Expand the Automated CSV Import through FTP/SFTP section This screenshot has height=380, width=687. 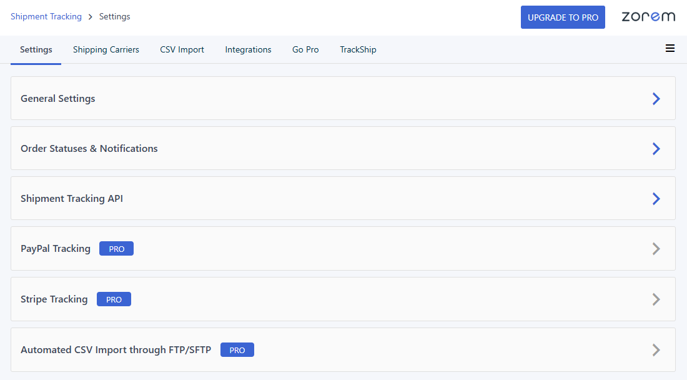[116, 349]
